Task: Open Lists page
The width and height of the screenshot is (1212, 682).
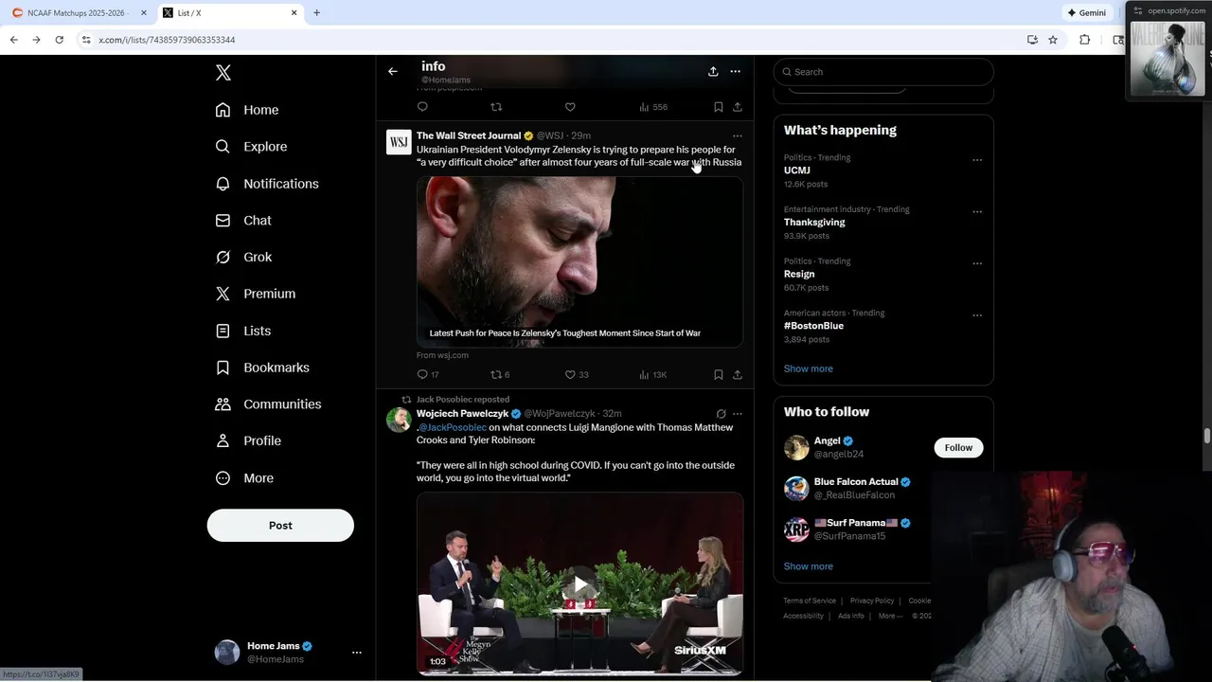Action: coord(243,331)
